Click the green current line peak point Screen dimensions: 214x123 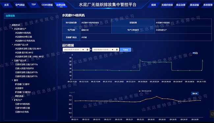coord(140,60)
